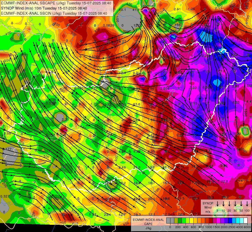Select the pale cyan swatch before white
This screenshot has width=252, height=232.
[242, 220]
